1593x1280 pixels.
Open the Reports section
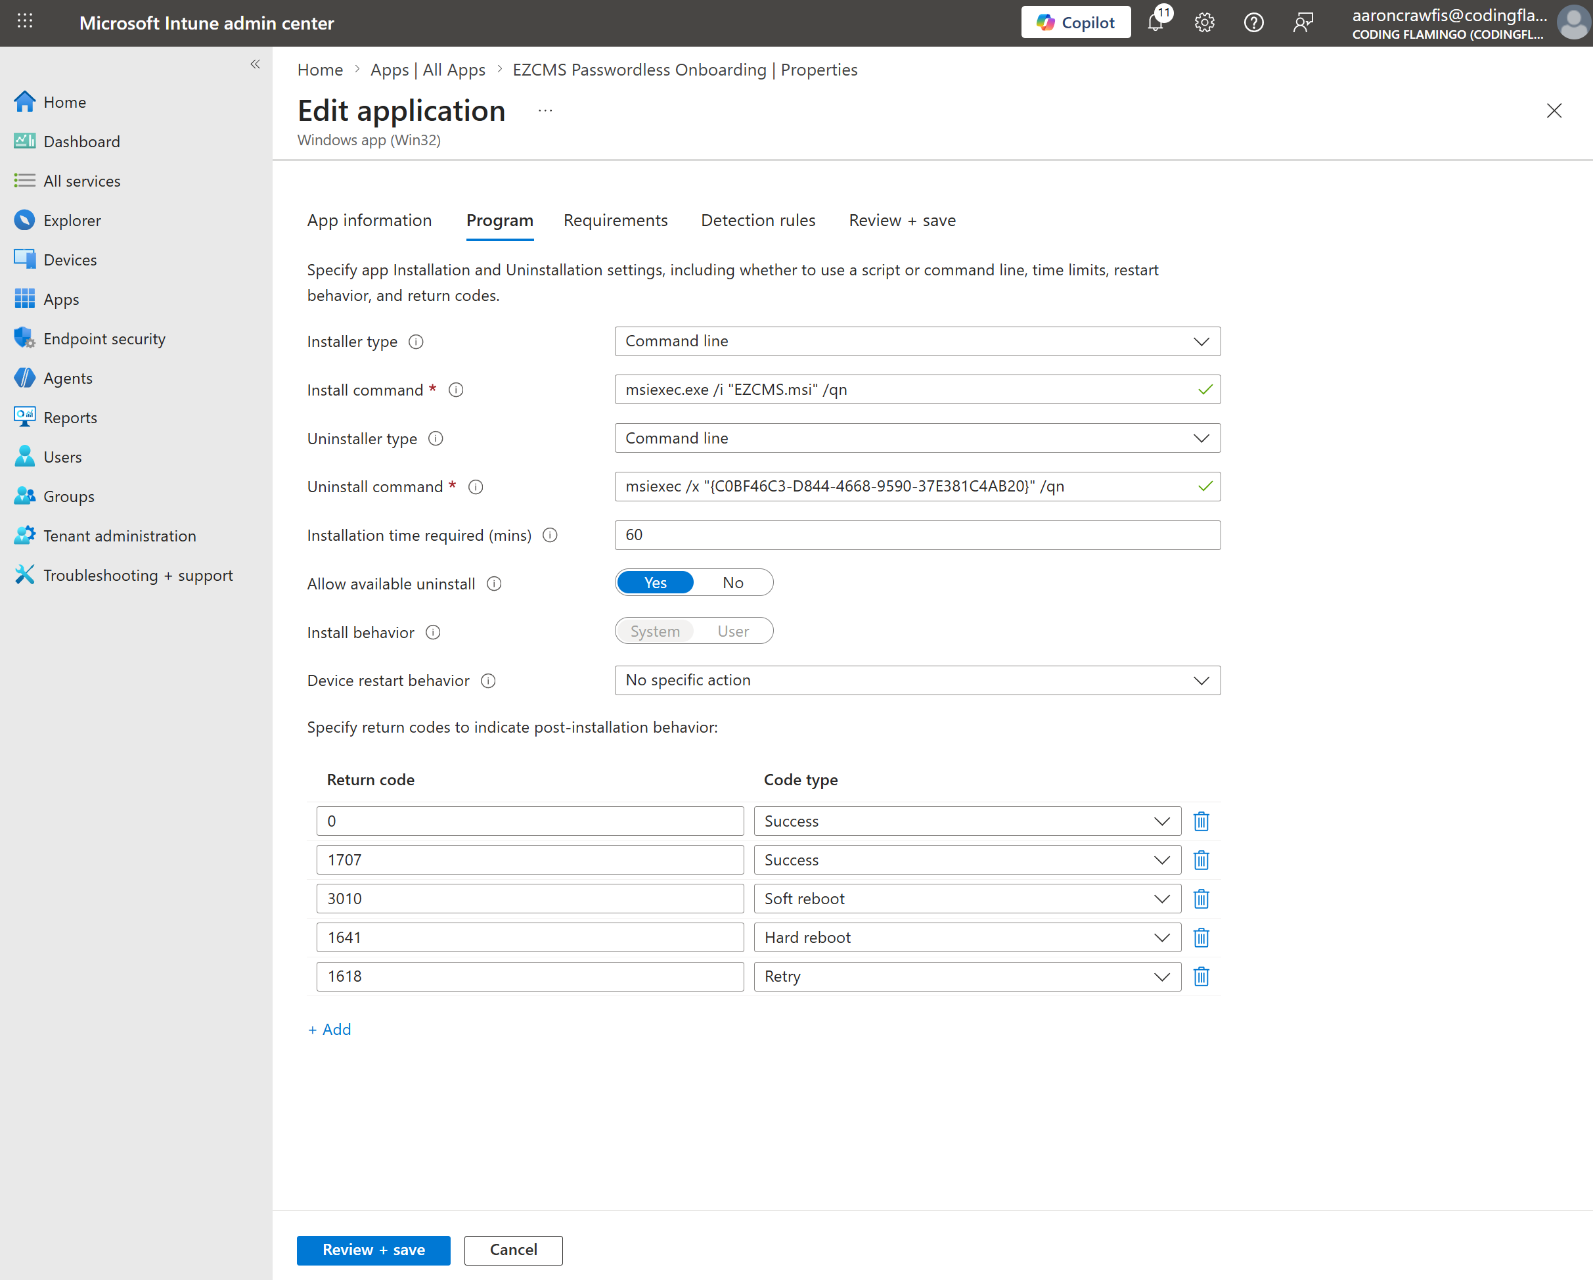click(70, 417)
